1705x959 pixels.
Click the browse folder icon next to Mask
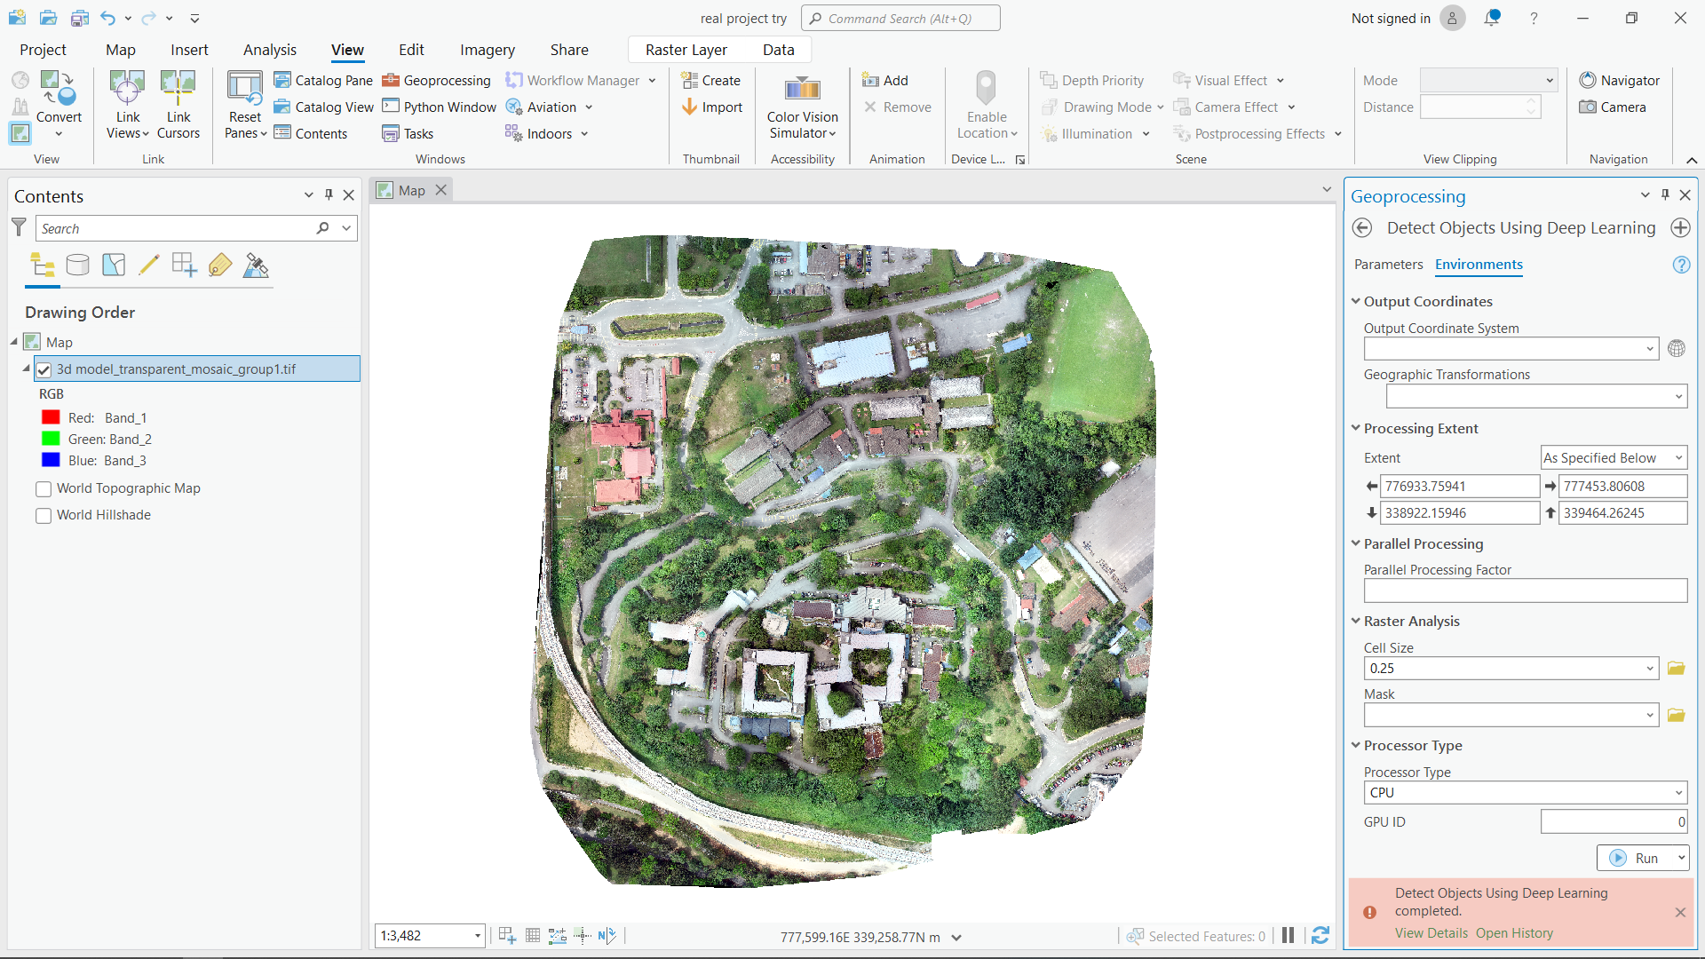1677,715
